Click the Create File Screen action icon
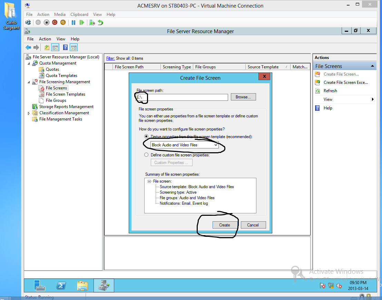This screenshot has height=300, width=382. [317, 74]
